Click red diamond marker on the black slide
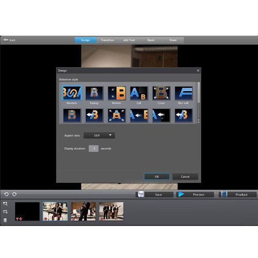The image size is (258, 258). [21, 219]
